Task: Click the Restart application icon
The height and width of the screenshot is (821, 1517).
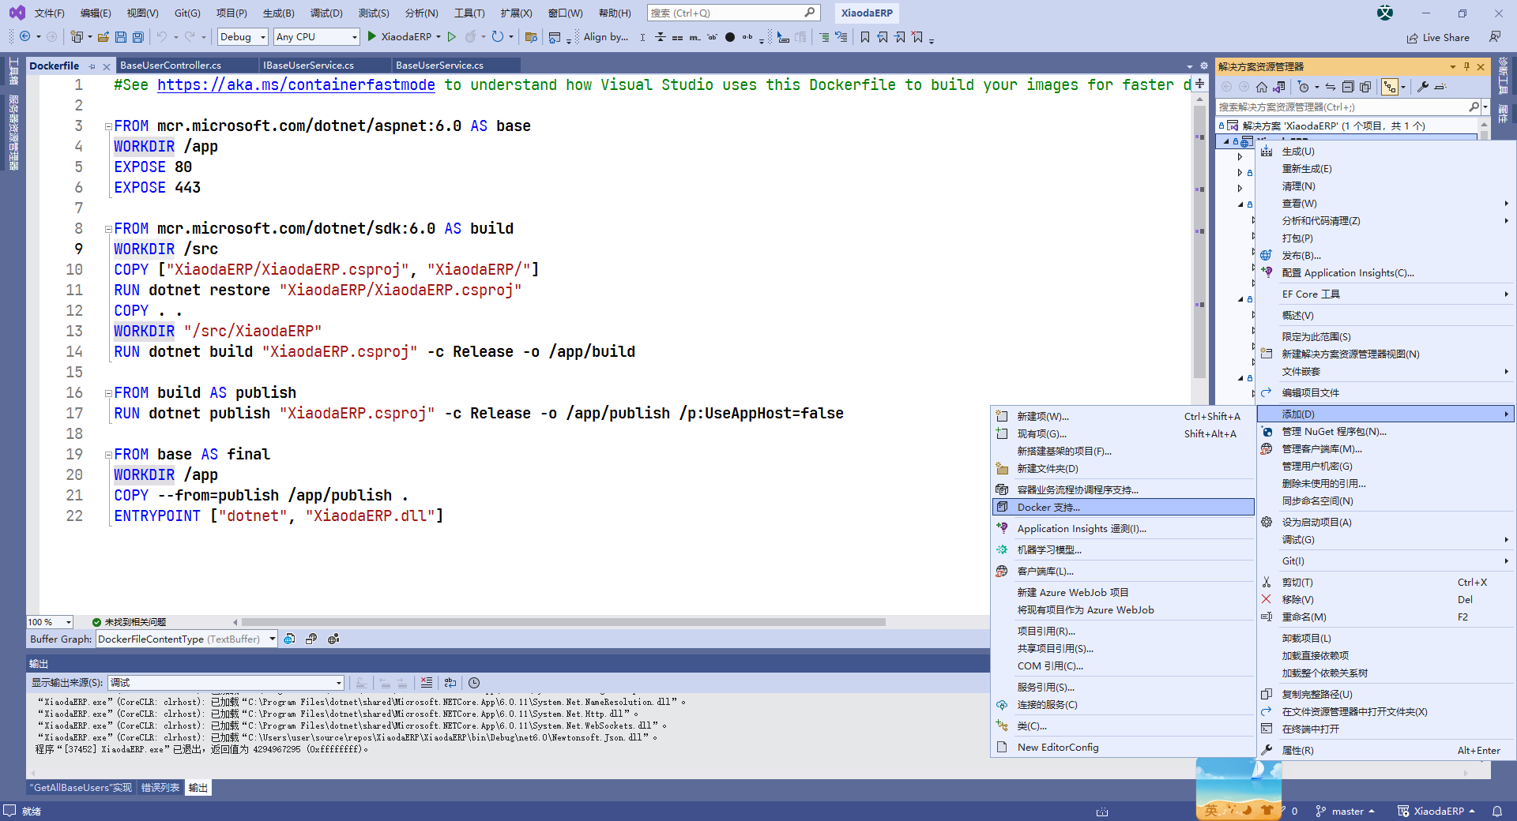Action: coord(497,37)
